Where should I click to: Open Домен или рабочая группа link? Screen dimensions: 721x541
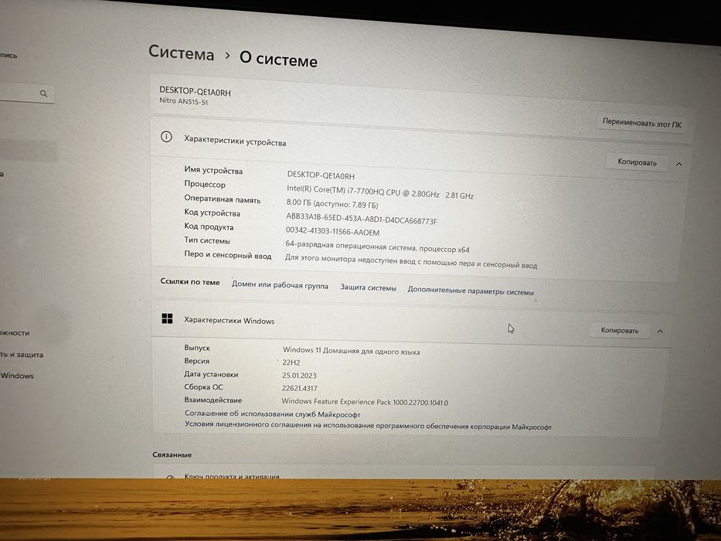tap(280, 285)
